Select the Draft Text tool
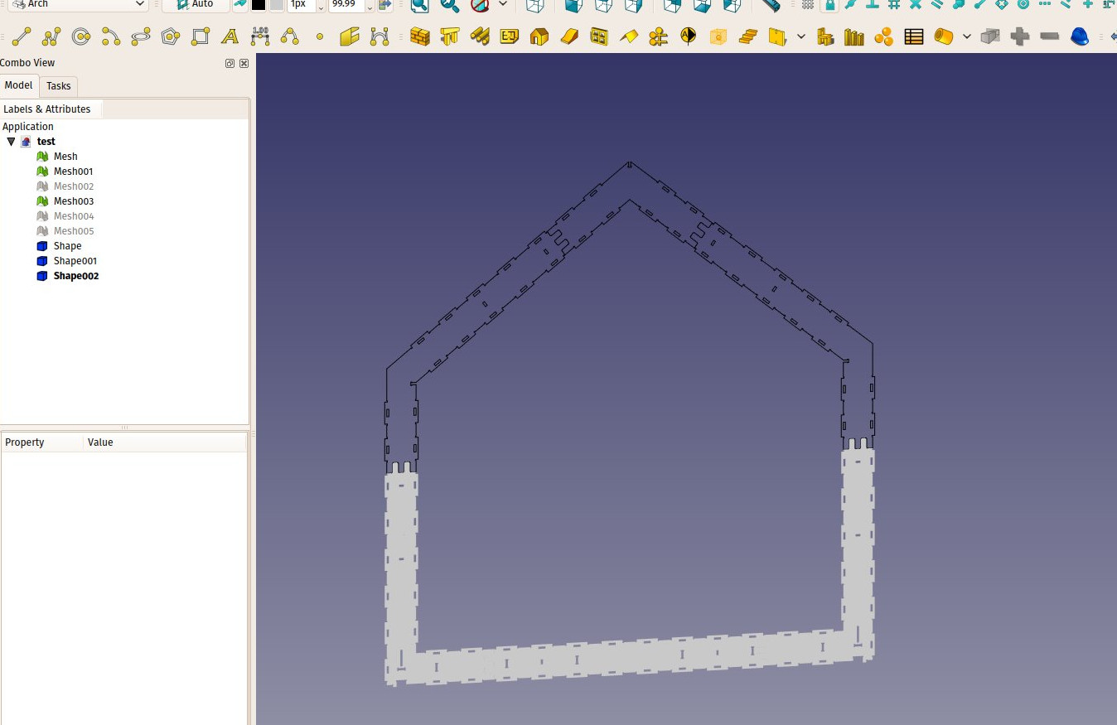 [x=230, y=36]
